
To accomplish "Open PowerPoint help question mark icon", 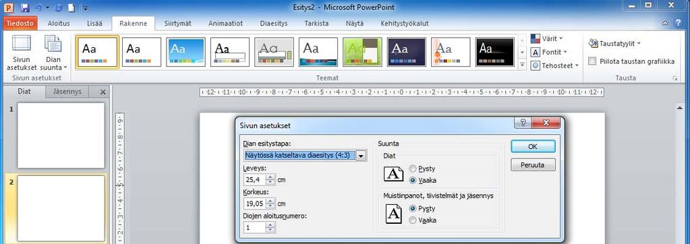I will (679, 24).
